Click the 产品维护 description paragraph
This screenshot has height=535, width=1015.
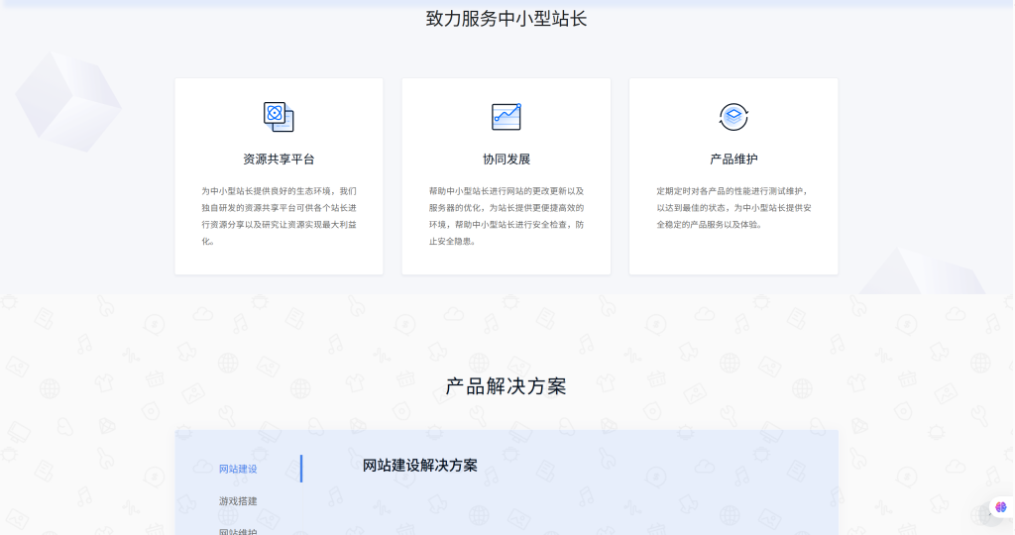[733, 208]
